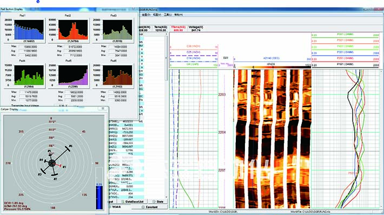Open the 视图(V) menu
Image resolution: width=384 pixels, height=215 pixels.
click(157, 15)
